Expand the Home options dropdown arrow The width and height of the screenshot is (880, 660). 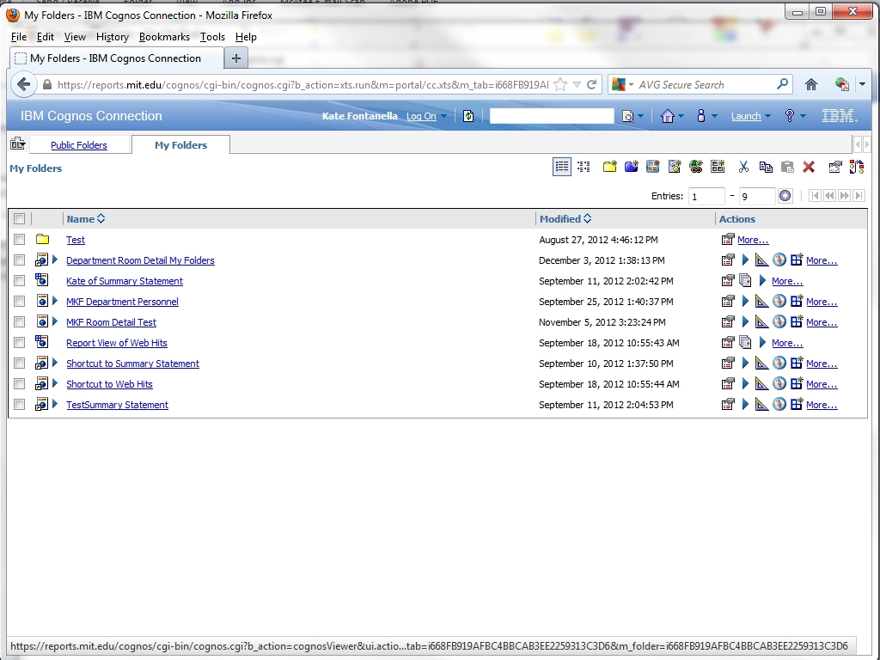(681, 116)
